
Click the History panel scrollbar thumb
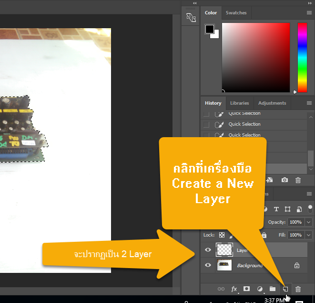pos(311,158)
